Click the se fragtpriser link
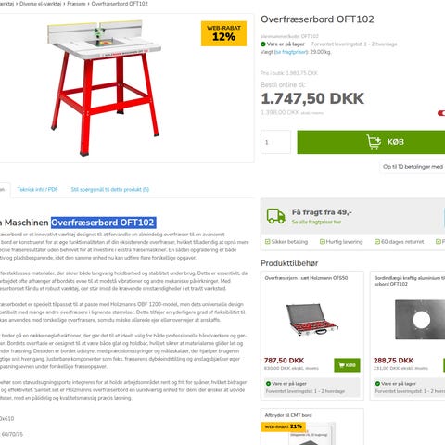 [291, 52]
